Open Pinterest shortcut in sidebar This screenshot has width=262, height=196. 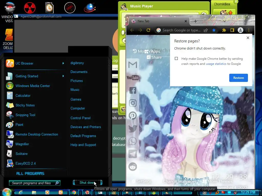[133, 116]
